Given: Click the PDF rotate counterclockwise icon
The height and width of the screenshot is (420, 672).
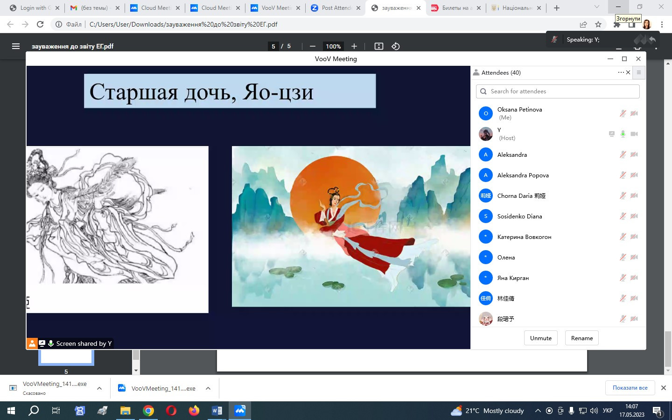Looking at the screenshot, I should click(x=396, y=46).
